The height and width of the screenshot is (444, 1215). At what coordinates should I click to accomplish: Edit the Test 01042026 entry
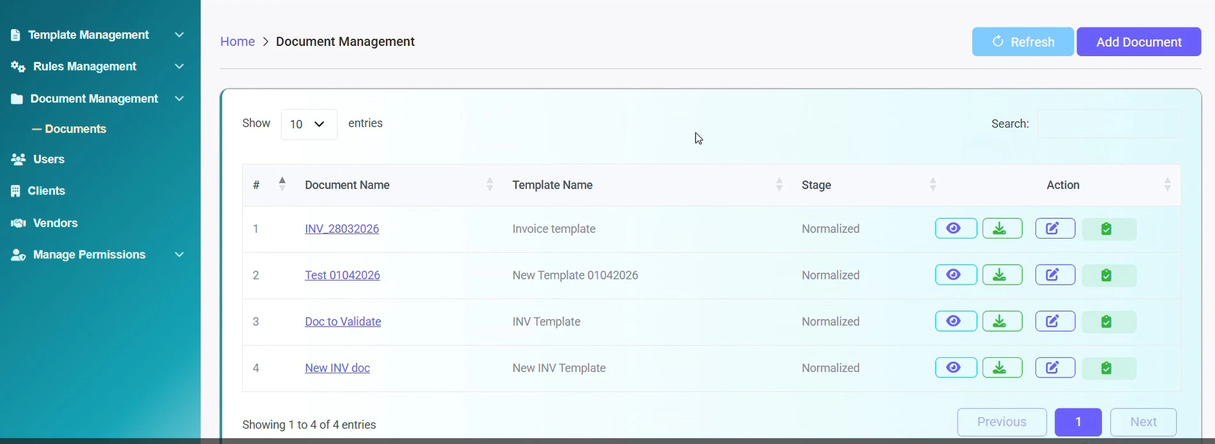coord(1055,275)
